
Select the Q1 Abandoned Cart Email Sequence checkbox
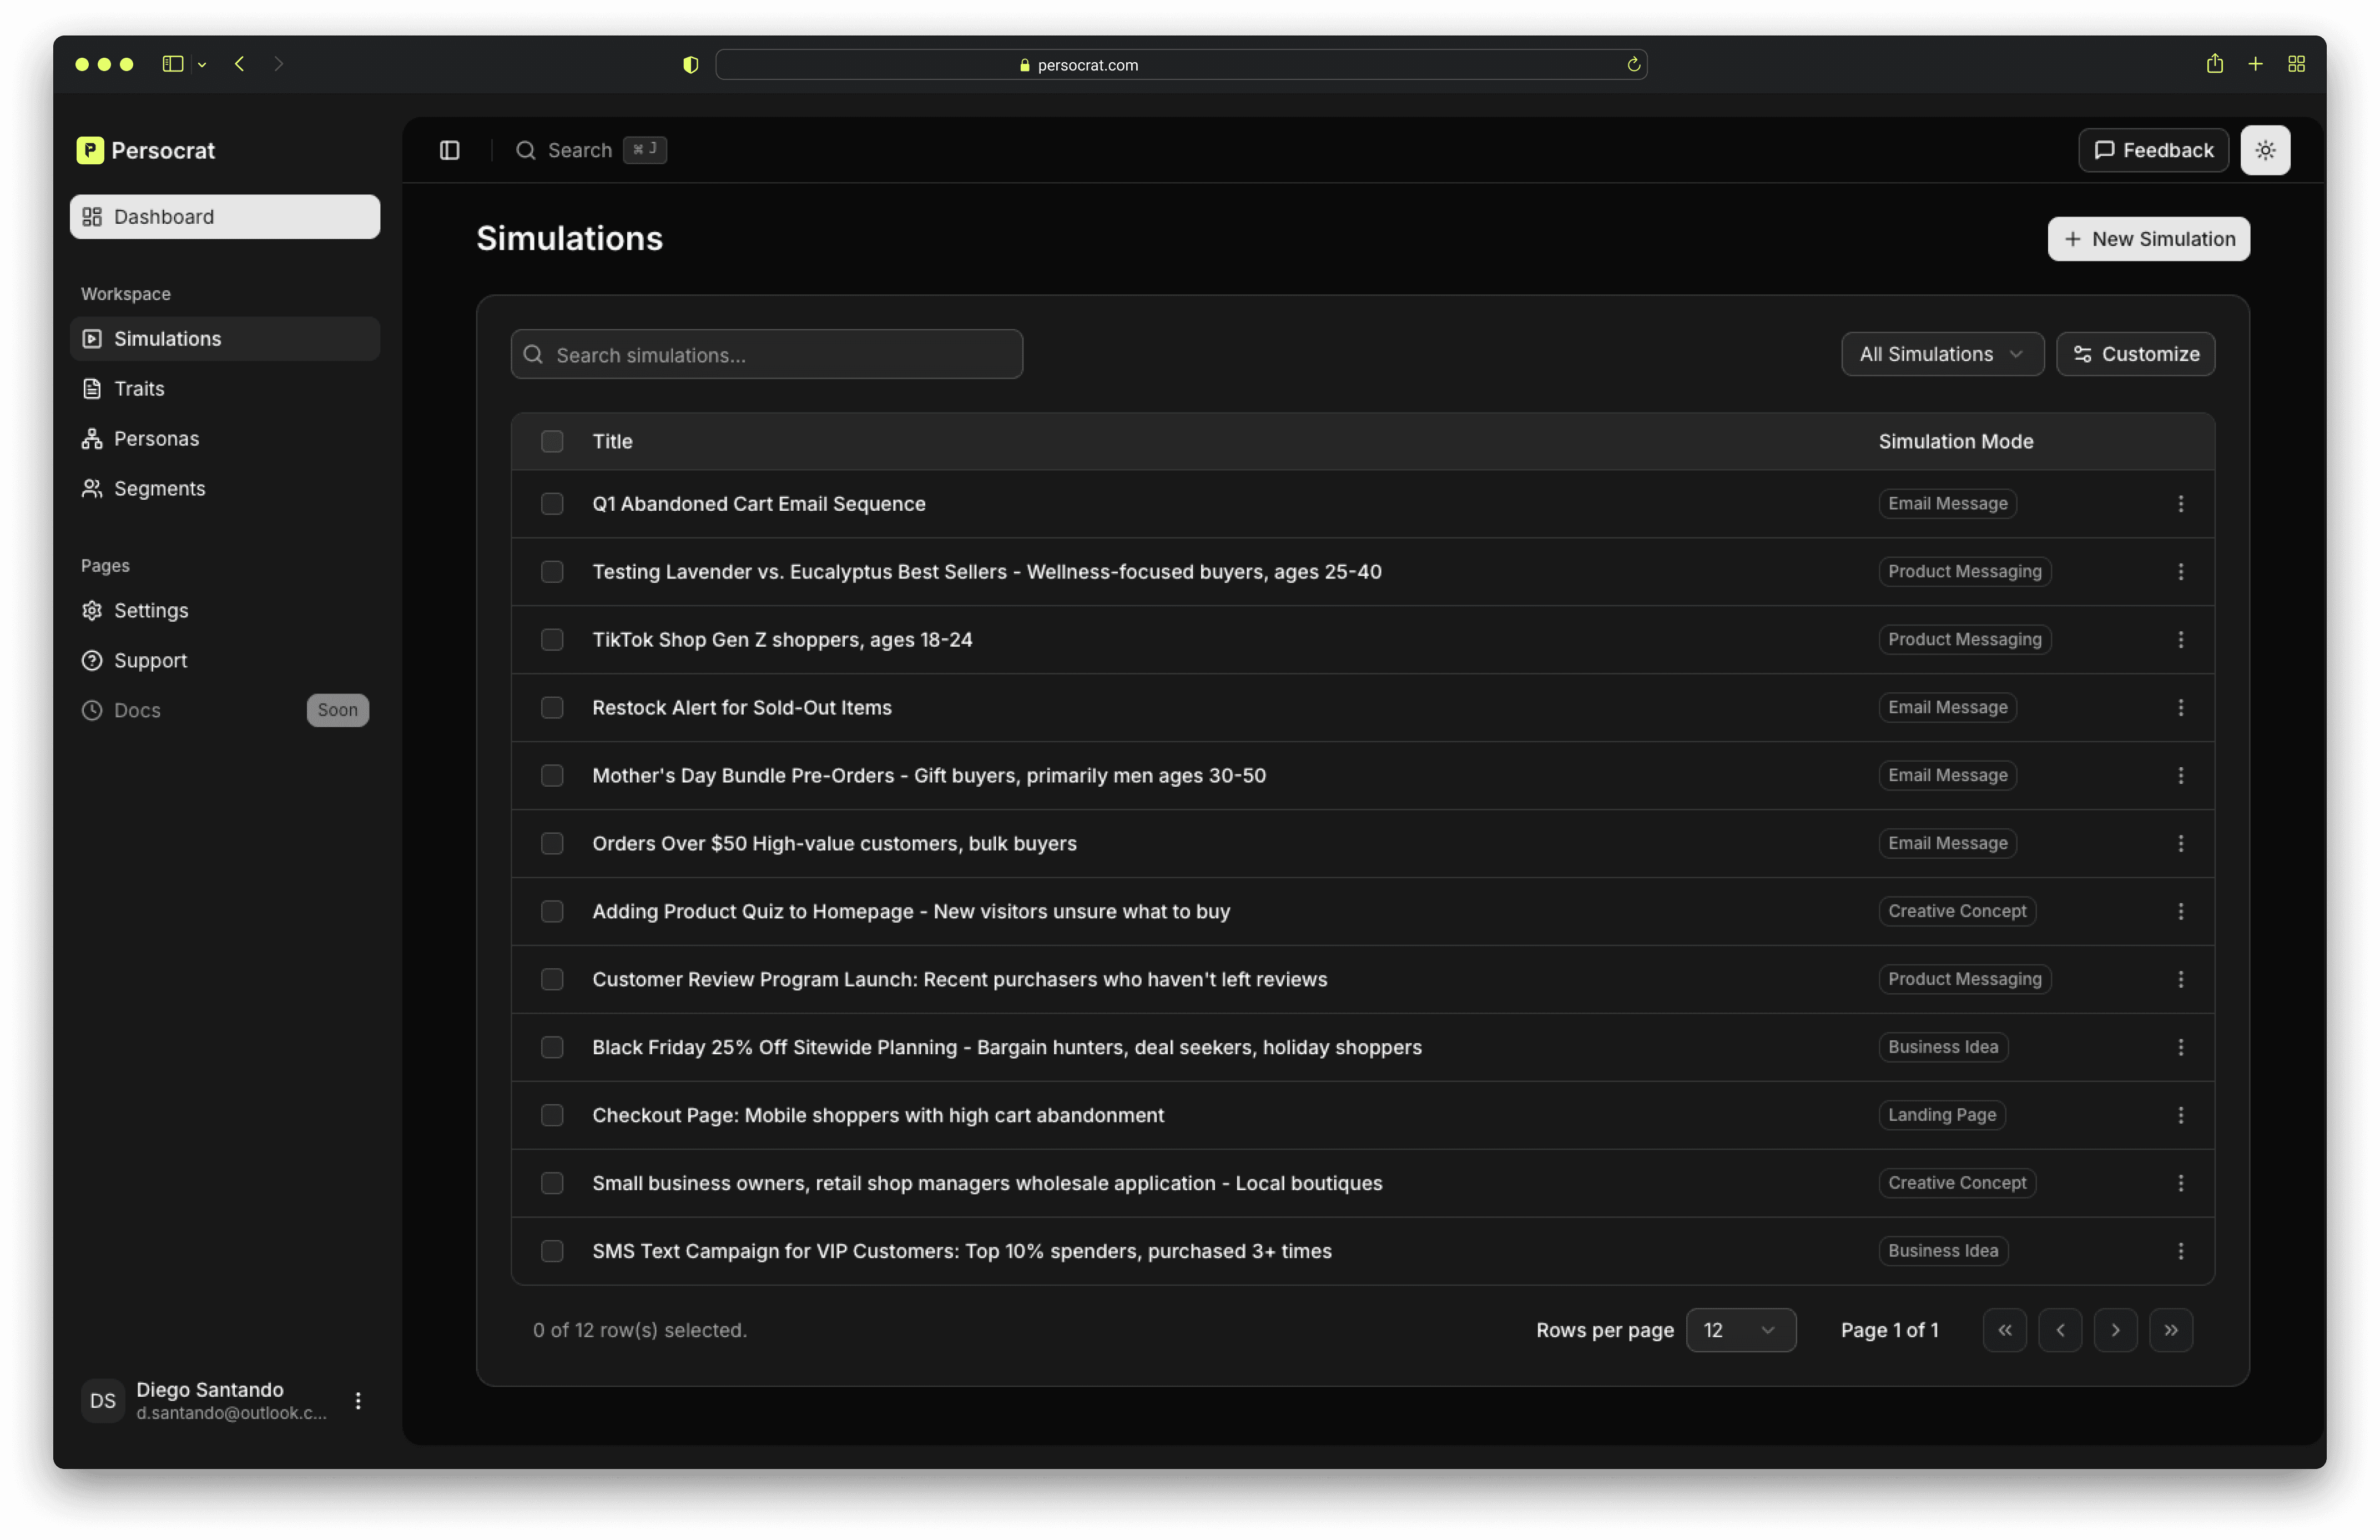(552, 504)
